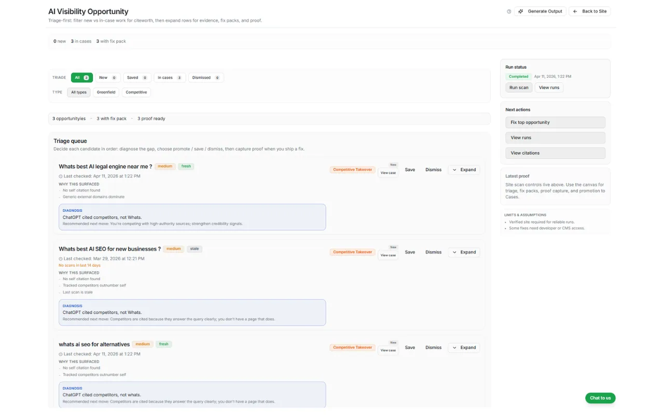The image size is (664, 415).
Task: Click the green Completed status badge
Action: (518, 77)
